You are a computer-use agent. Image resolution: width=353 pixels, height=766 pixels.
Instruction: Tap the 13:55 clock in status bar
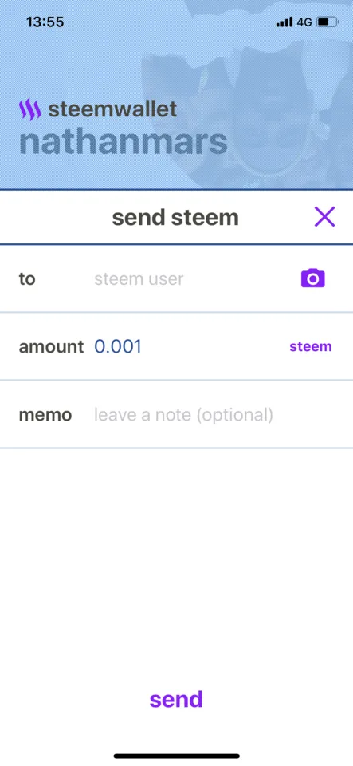point(45,22)
